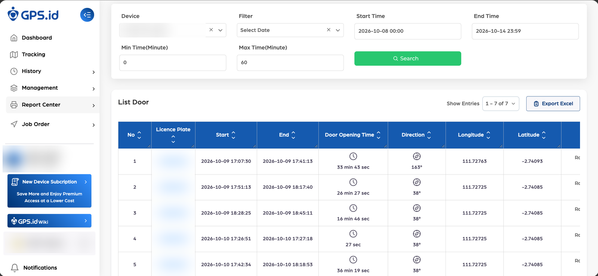Click the History clock icon
598x276 pixels.
(x=14, y=71)
